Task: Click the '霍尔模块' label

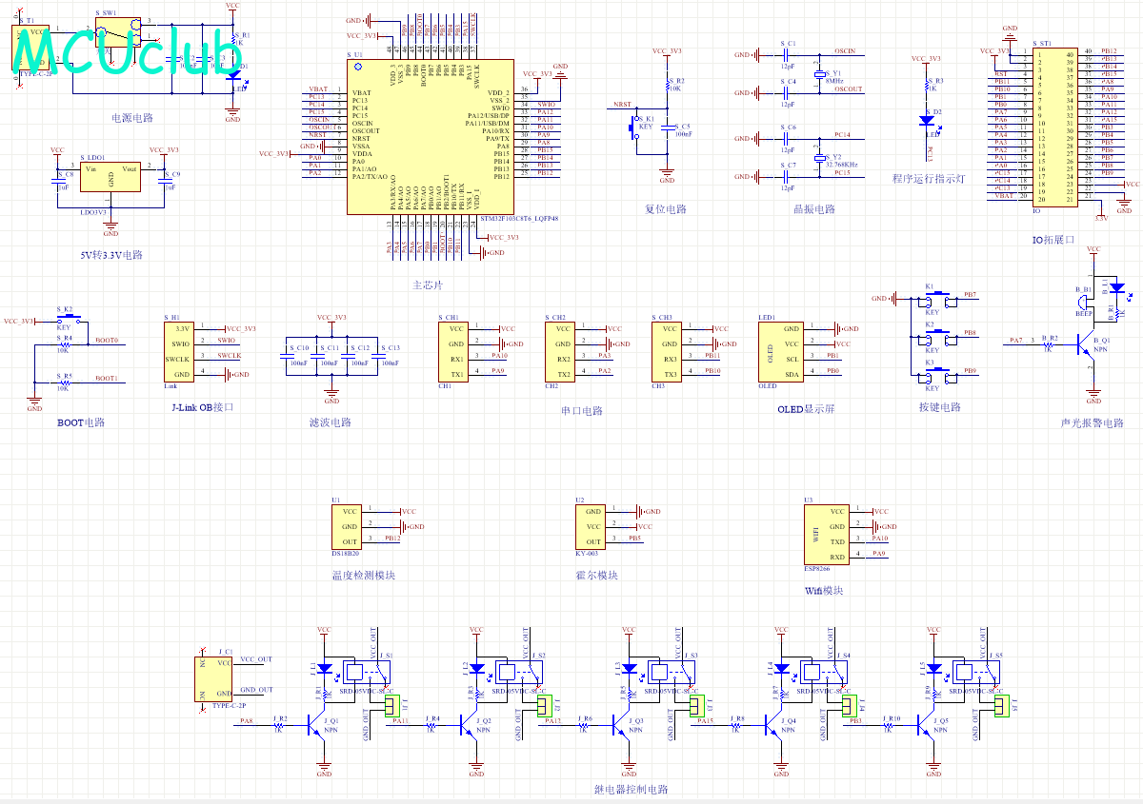Action: 597,576
